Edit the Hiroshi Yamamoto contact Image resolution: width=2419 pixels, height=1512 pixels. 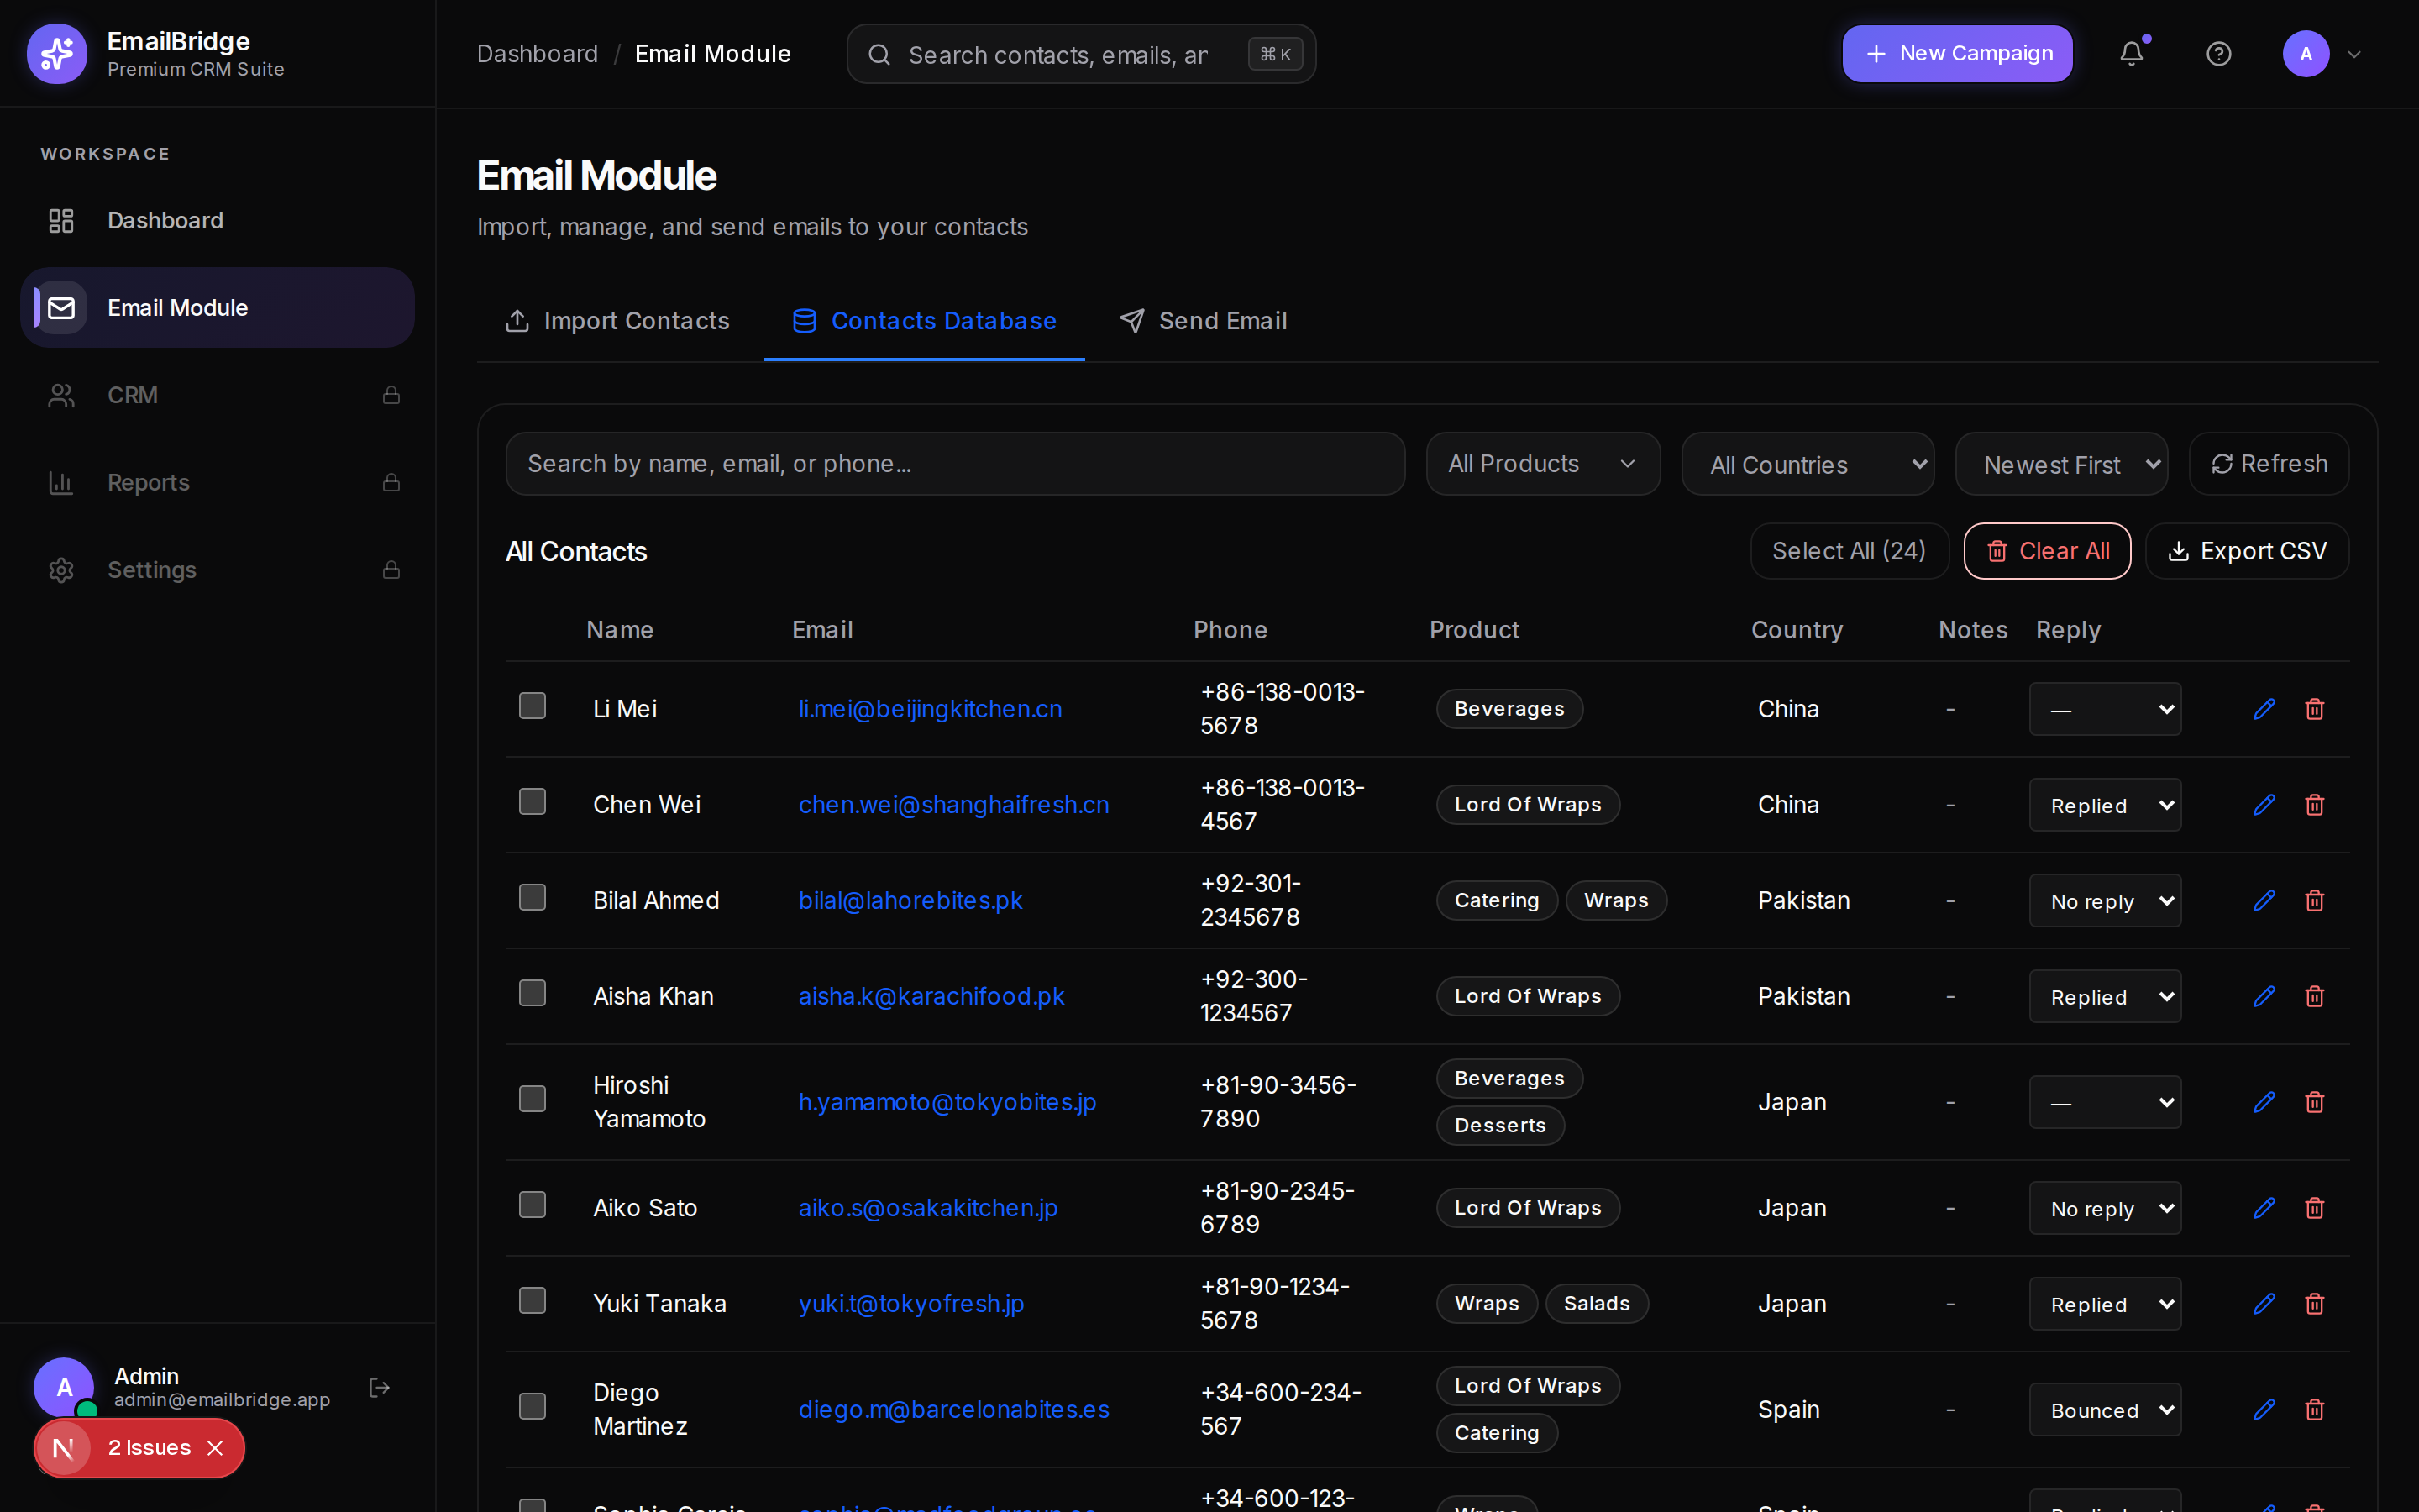[x=2264, y=1102]
